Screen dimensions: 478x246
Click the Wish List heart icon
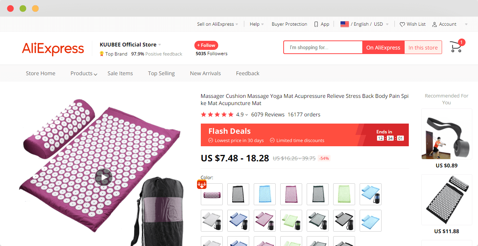pyautogui.click(x=402, y=24)
